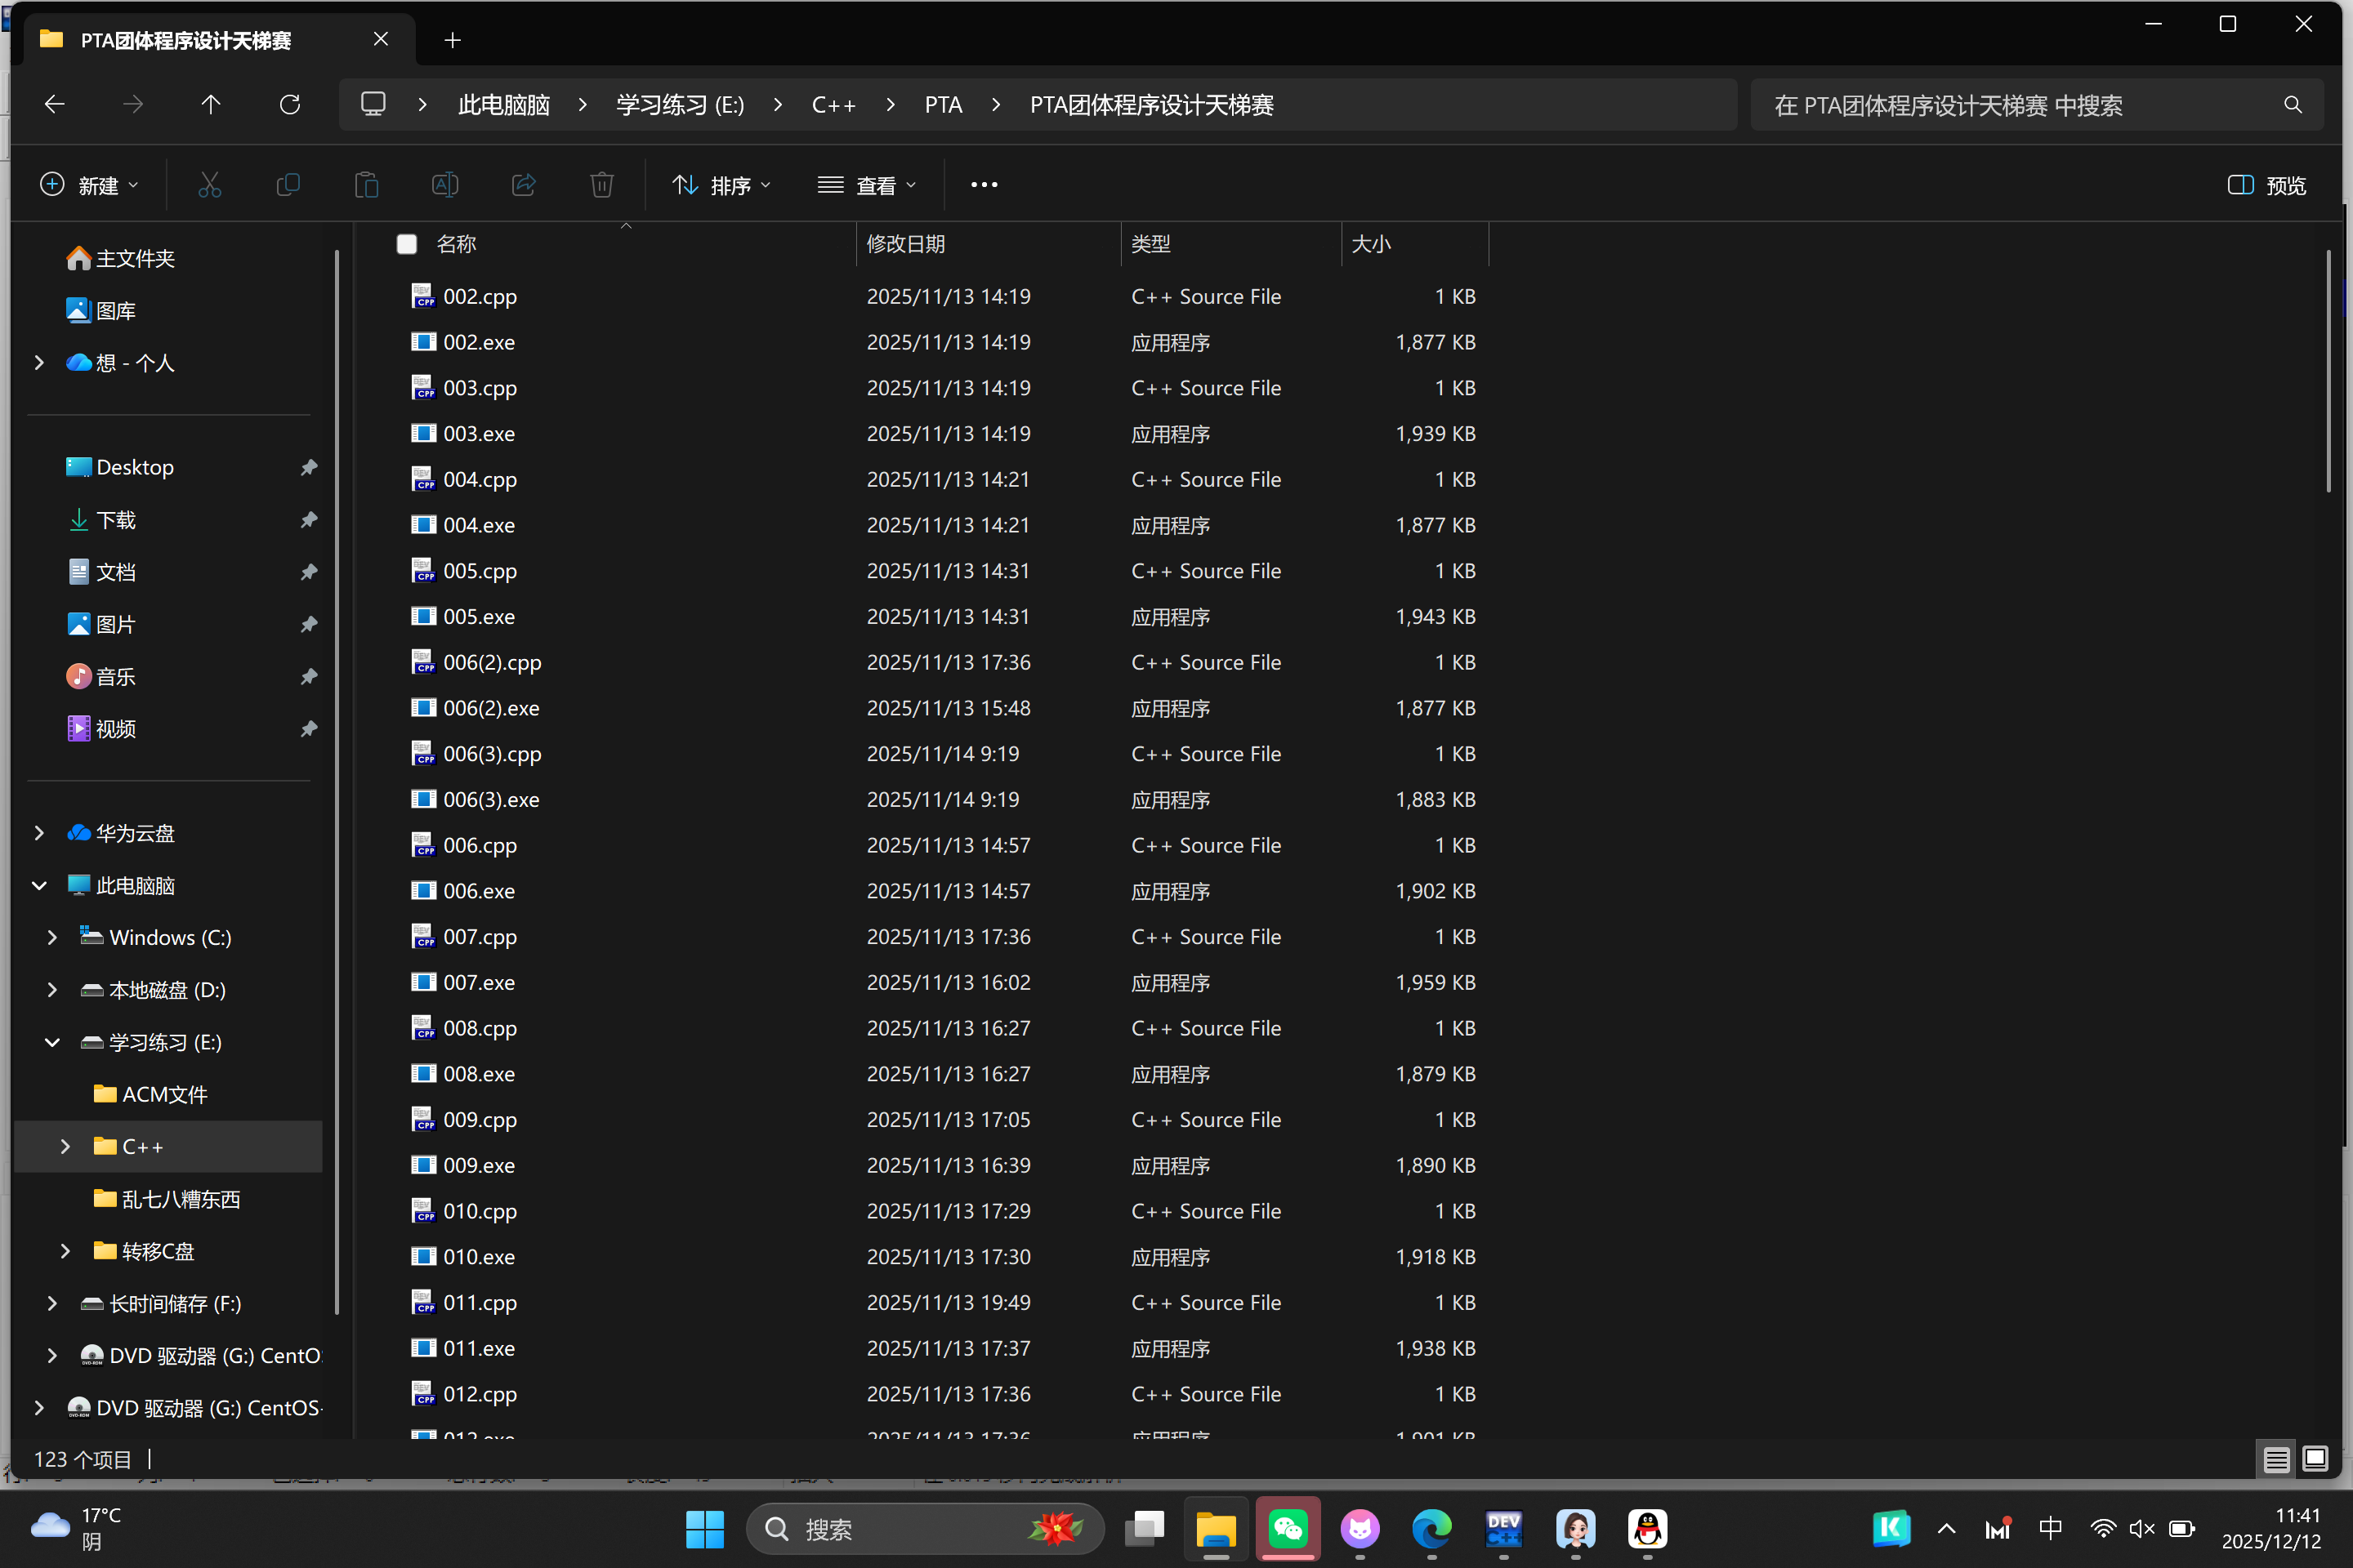Open the 查看 view menu
This screenshot has width=2353, height=1568.
click(x=866, y=185)
